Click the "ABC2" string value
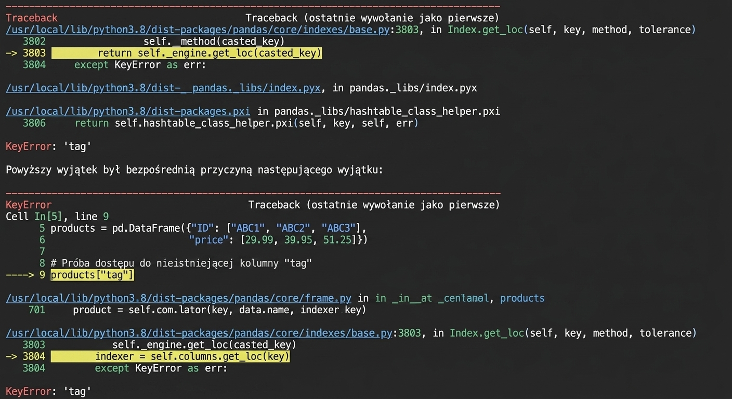The height and width of the screenshot is (399, 732). 294,228
